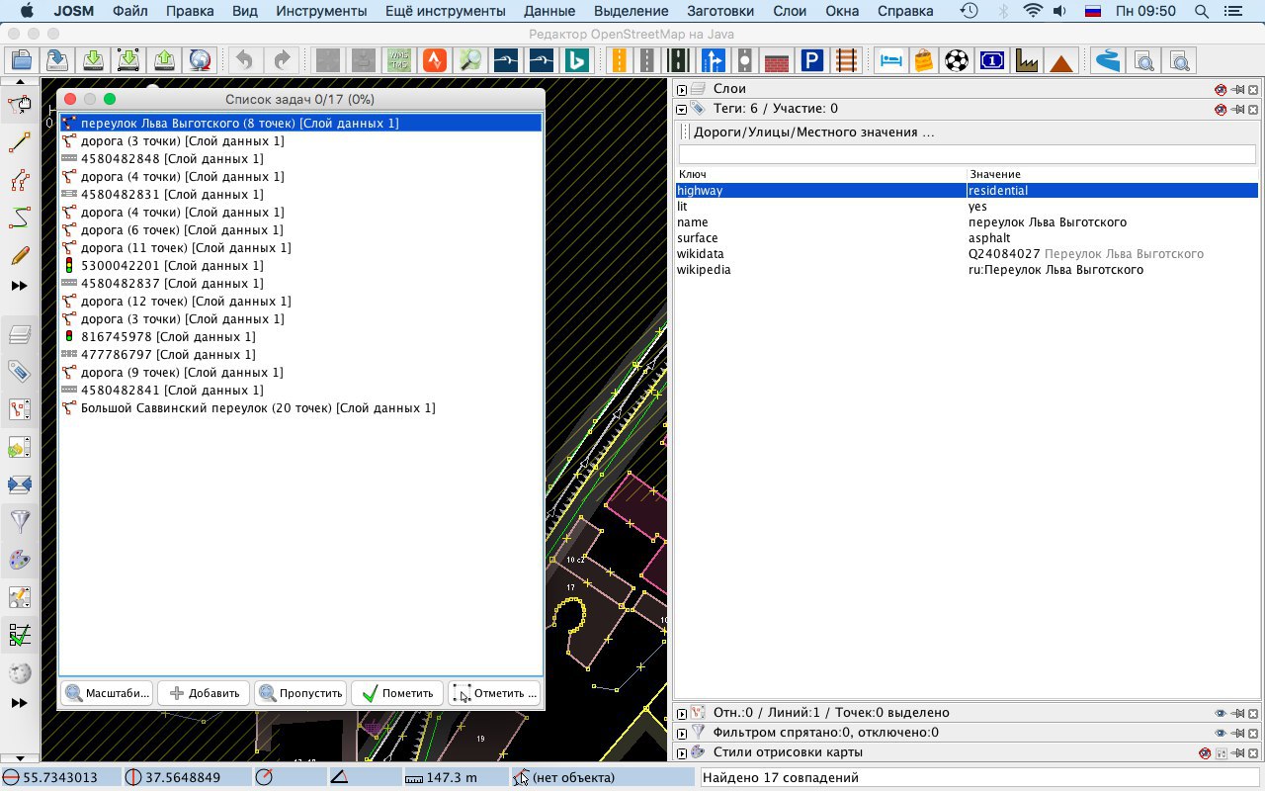Click the macOS Wi-Fi status icon
The image size is (1265, 791).
point(1033,11)
